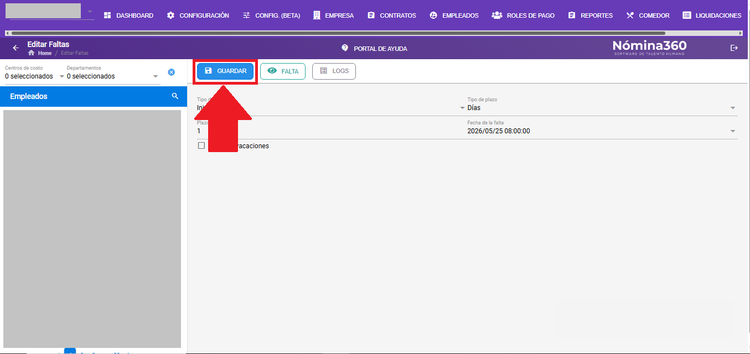Open the Configuración menu
The image size is (750, 354).
point(198,15)
